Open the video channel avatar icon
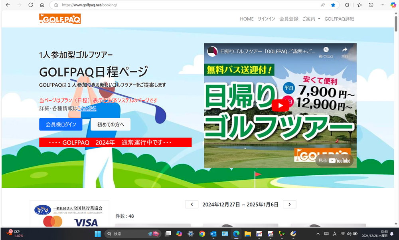This screenshot has width=399, height=240. point(212,51)
